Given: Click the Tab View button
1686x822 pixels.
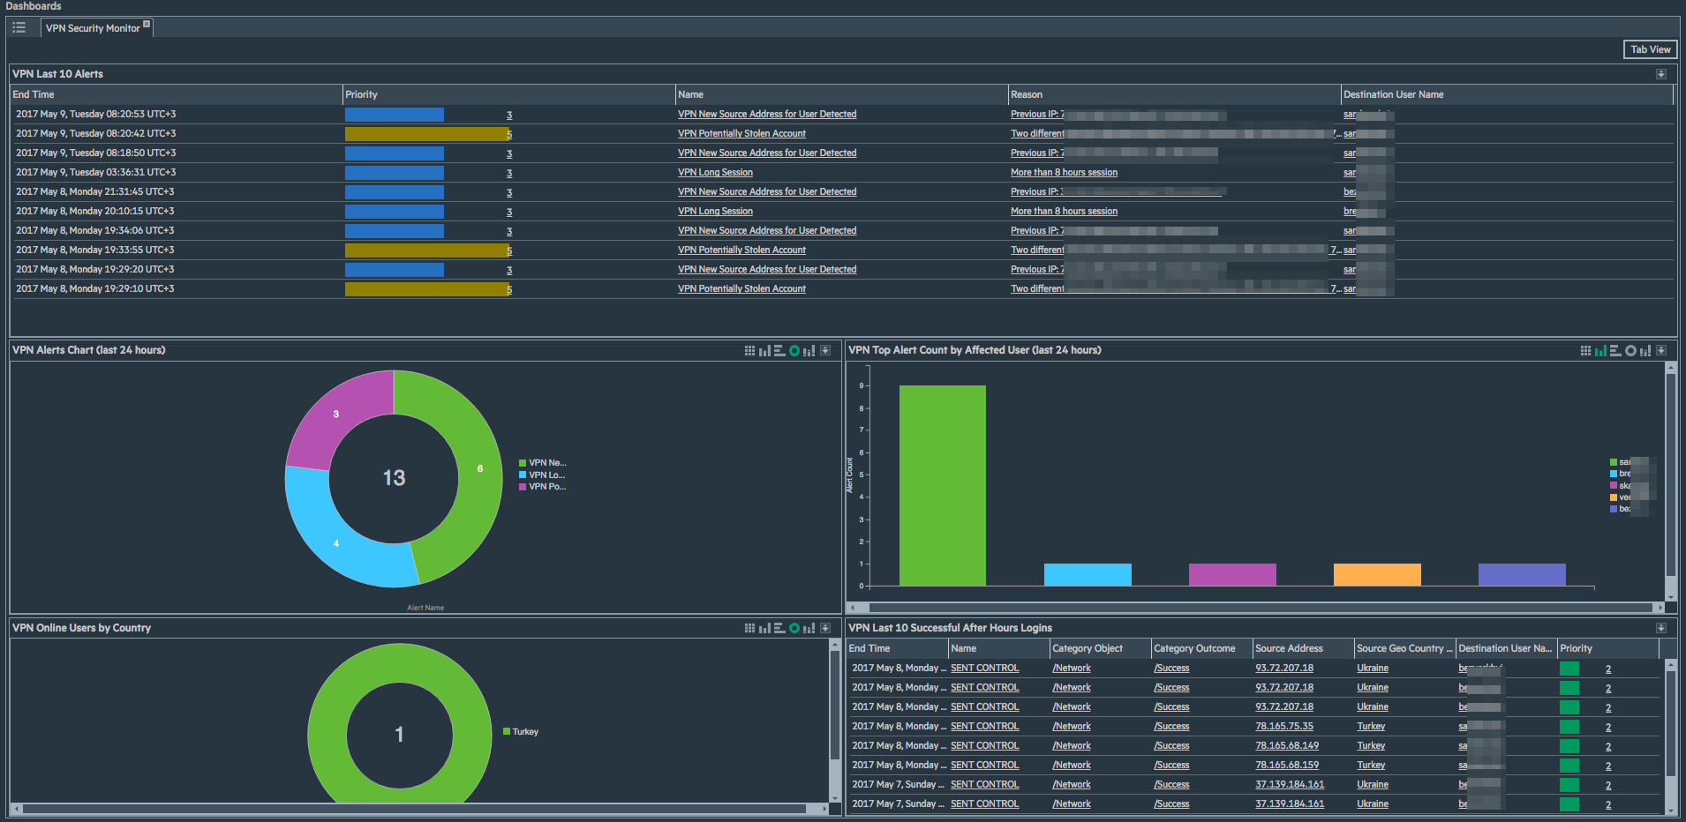Looking at the screenshot, I should click(1650, 49).
